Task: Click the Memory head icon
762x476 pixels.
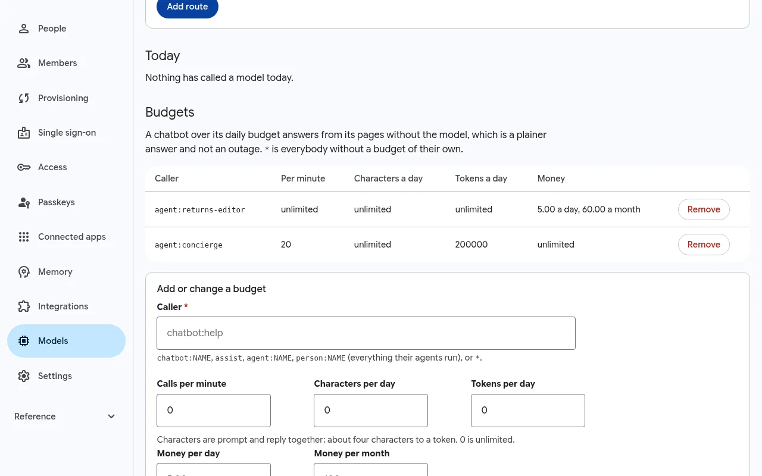Action: [24, 272]
